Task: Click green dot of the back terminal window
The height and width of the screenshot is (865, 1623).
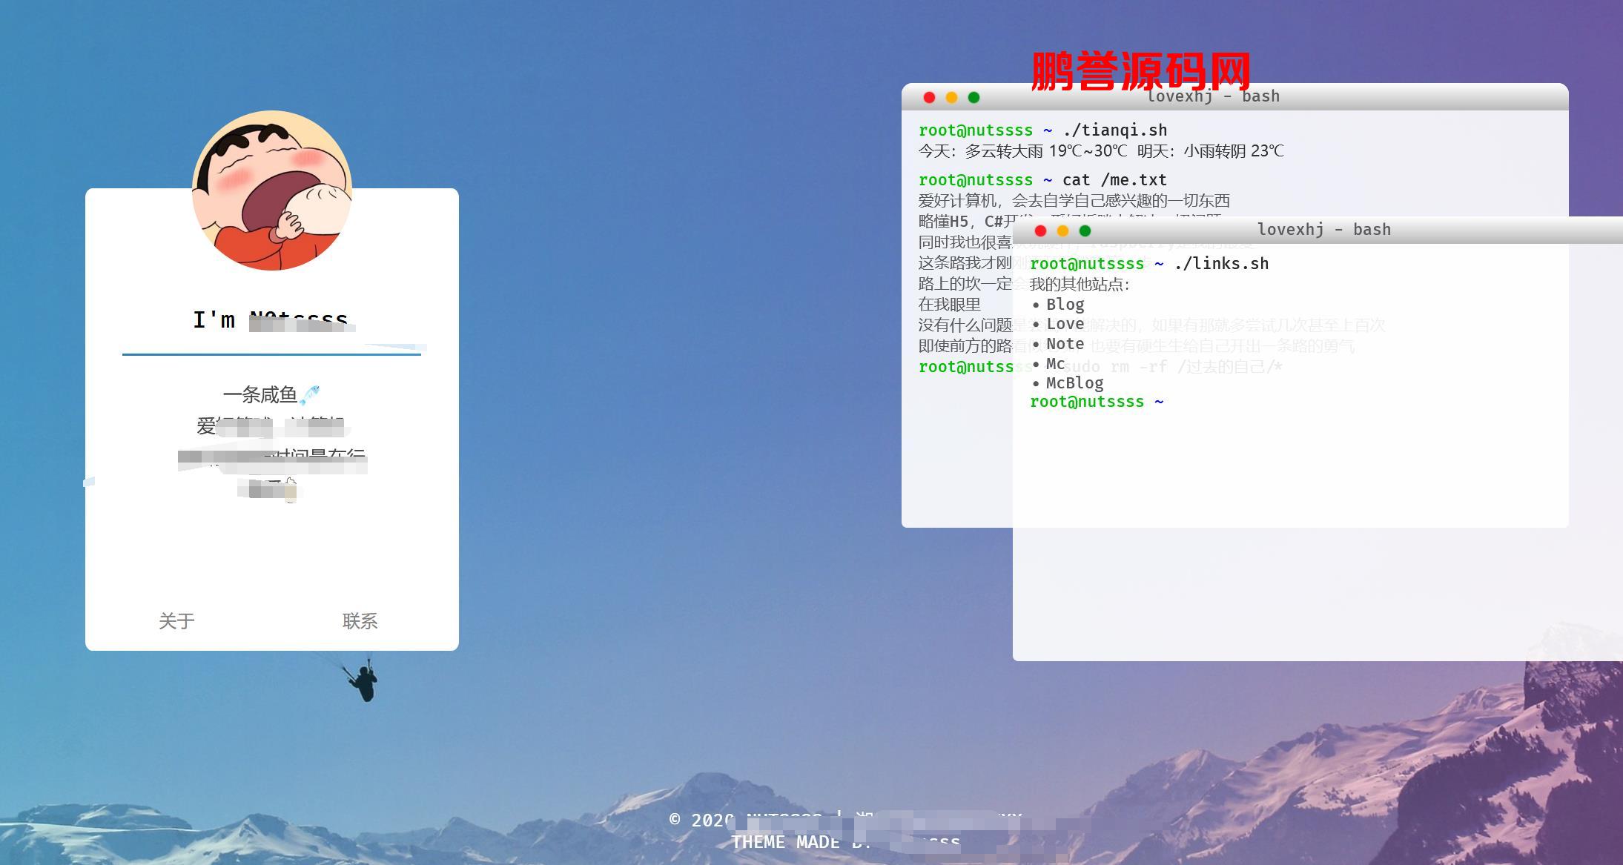Action: pyautogui.click(x=974, y=97)
